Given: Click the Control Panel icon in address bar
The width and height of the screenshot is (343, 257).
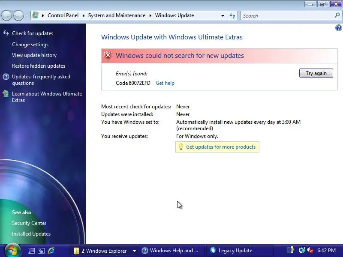Looking at the screenshot, I should [x=35, y=15].
